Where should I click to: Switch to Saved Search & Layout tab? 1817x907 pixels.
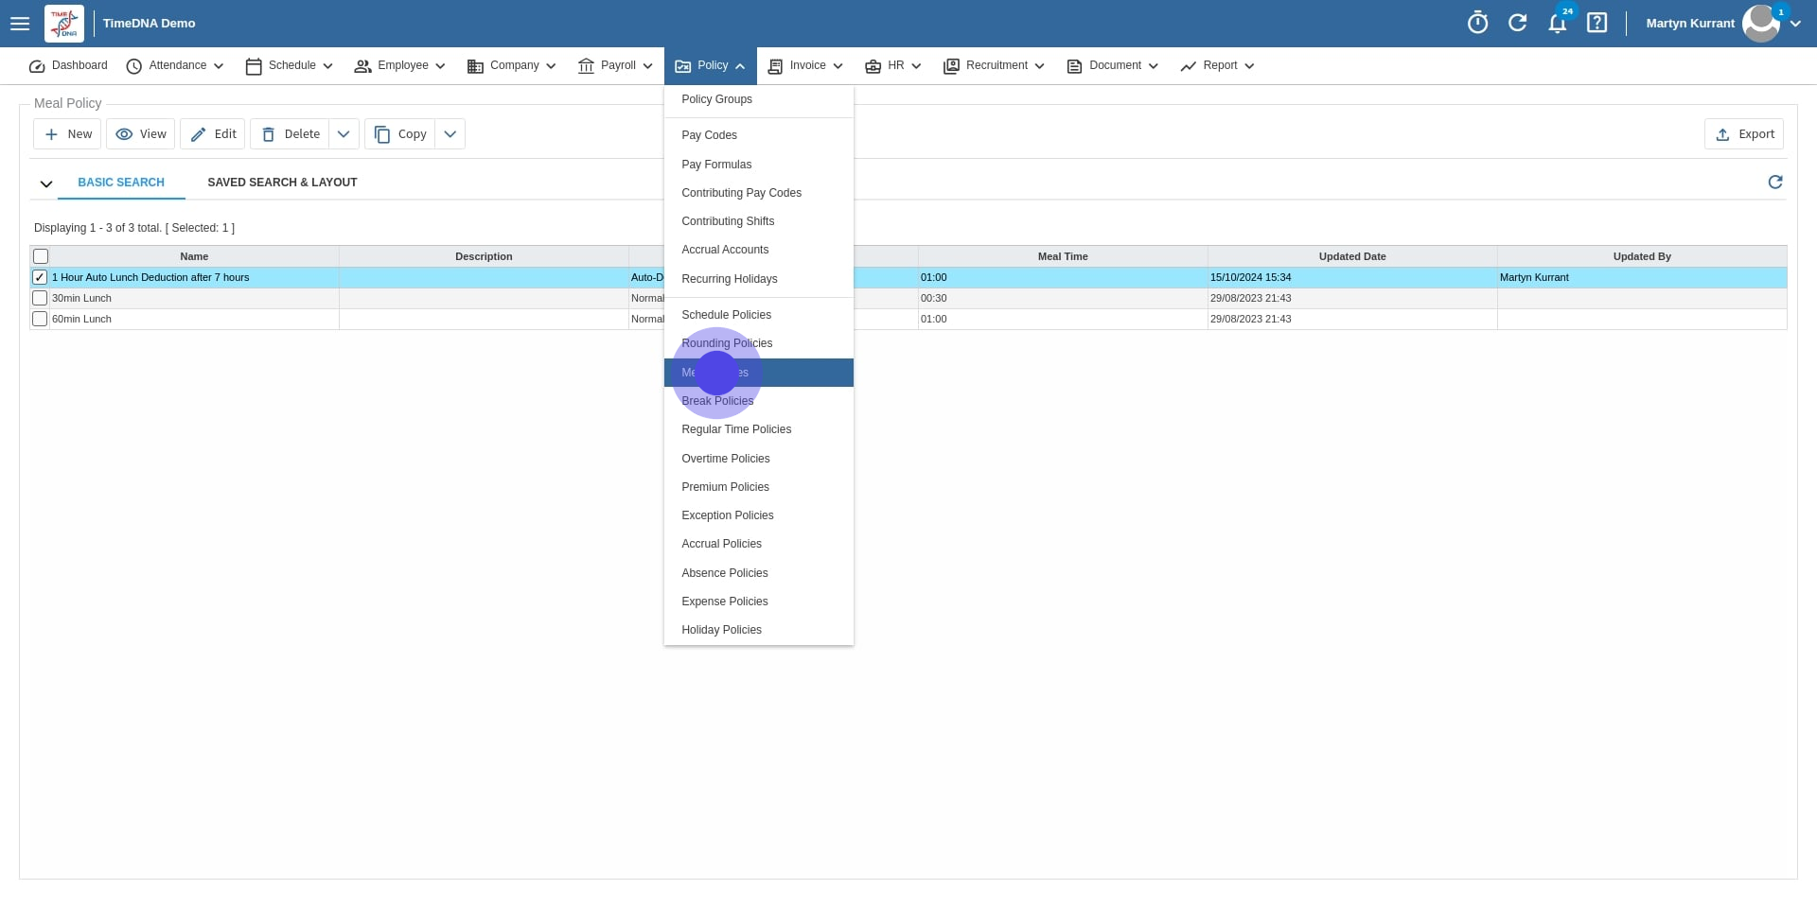point(282,183)
